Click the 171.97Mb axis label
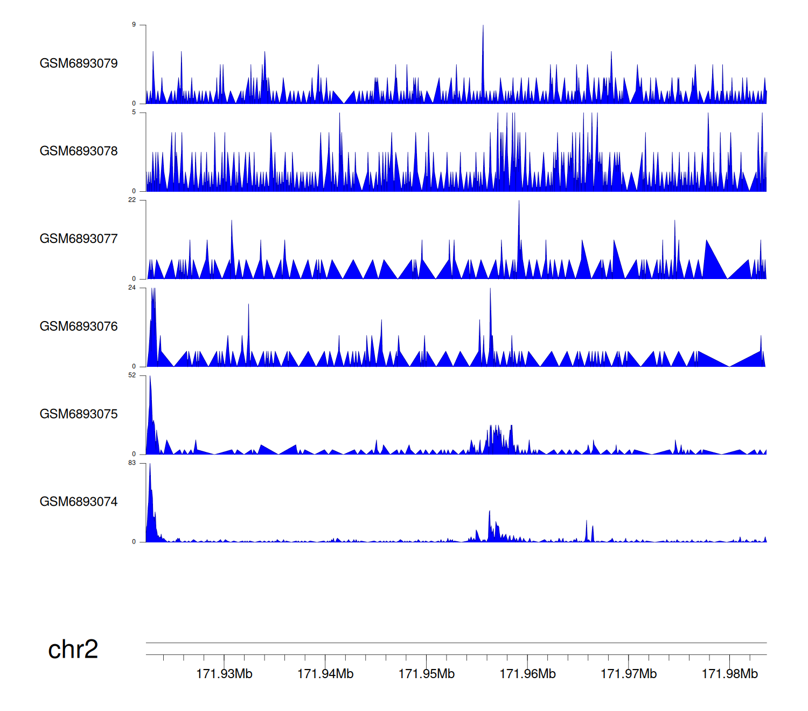This screenshot has width=808, height=711. point(629,674)
